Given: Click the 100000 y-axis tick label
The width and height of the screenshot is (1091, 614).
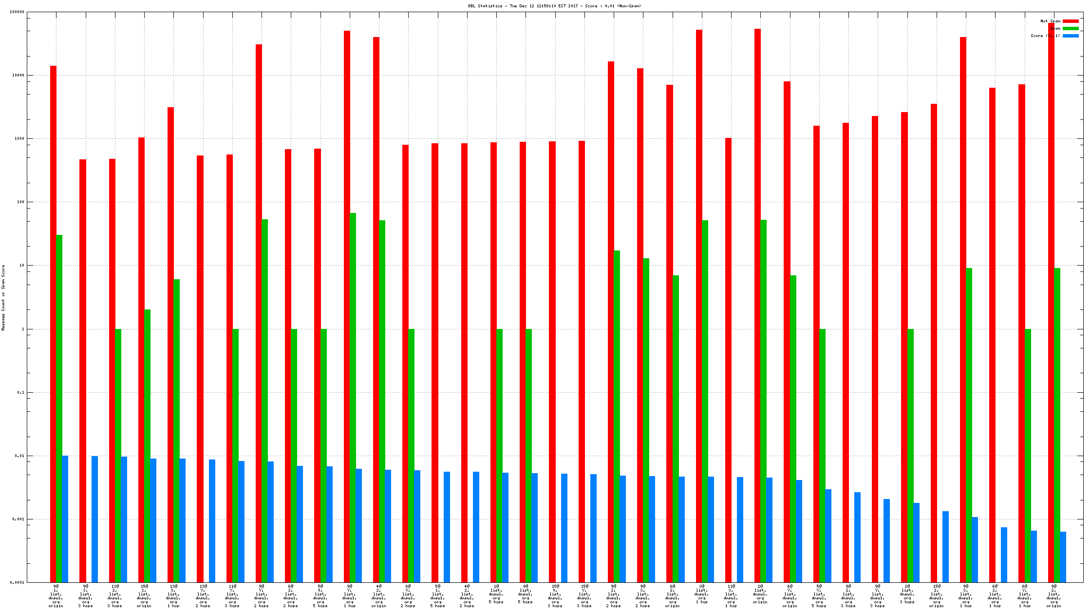Looking at the screenshot, I should (x=17, y=12).
